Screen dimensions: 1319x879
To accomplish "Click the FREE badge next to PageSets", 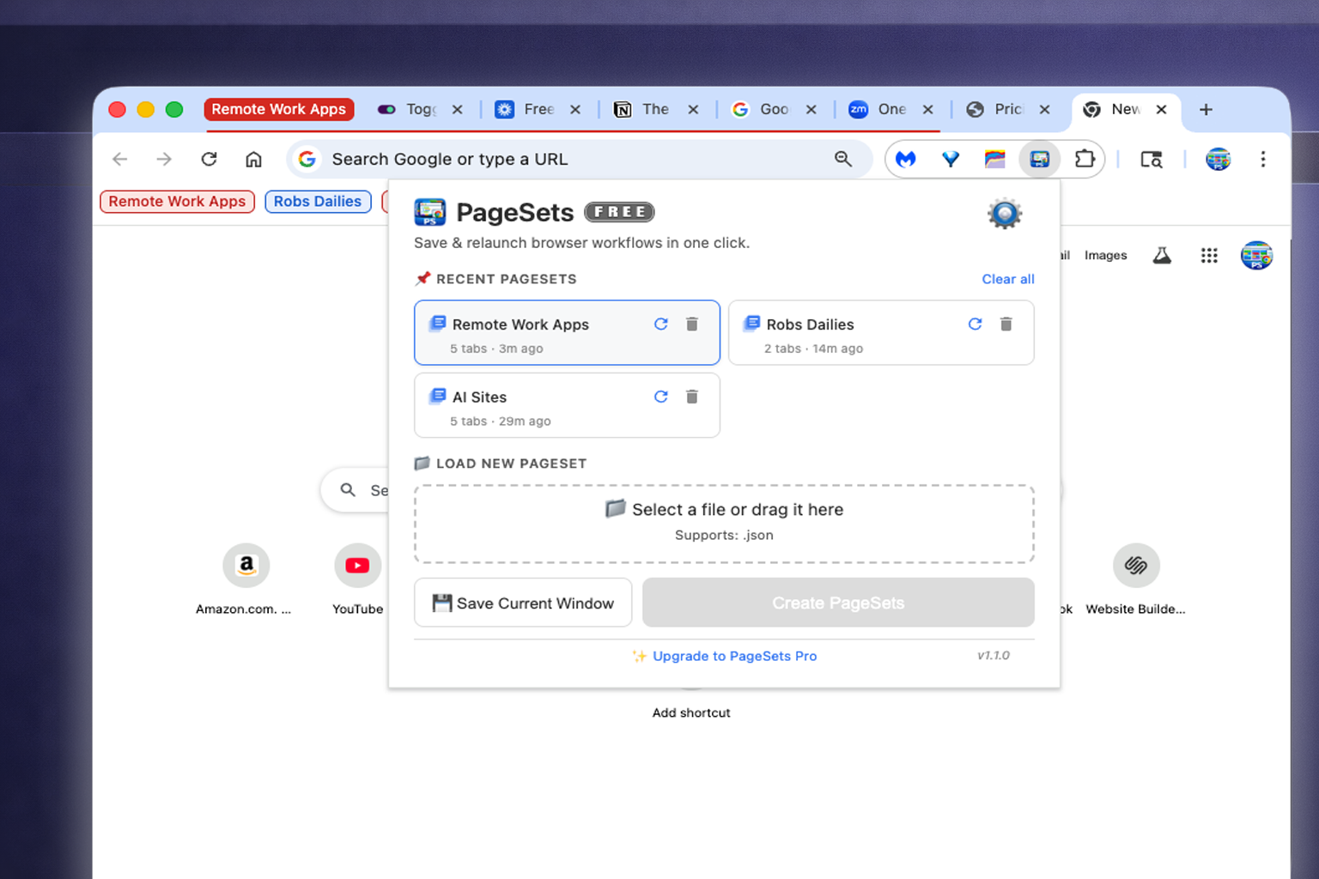I will pos(619,212).
